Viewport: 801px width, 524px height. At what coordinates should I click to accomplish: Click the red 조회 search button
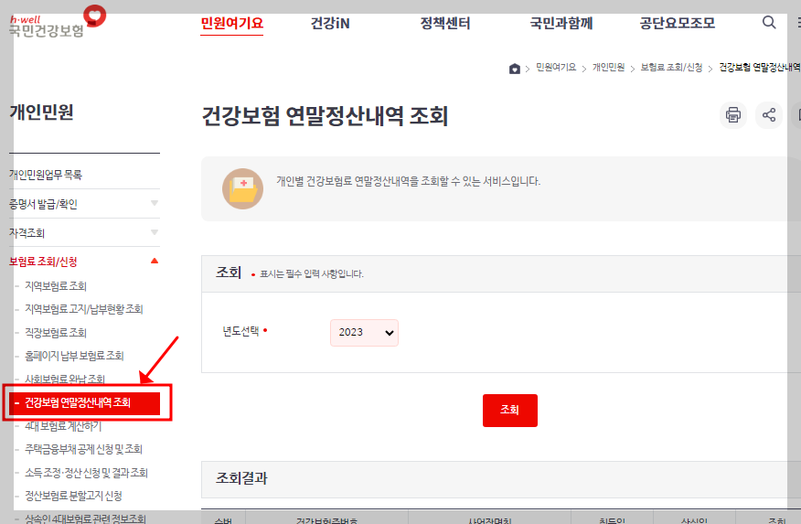510,410
